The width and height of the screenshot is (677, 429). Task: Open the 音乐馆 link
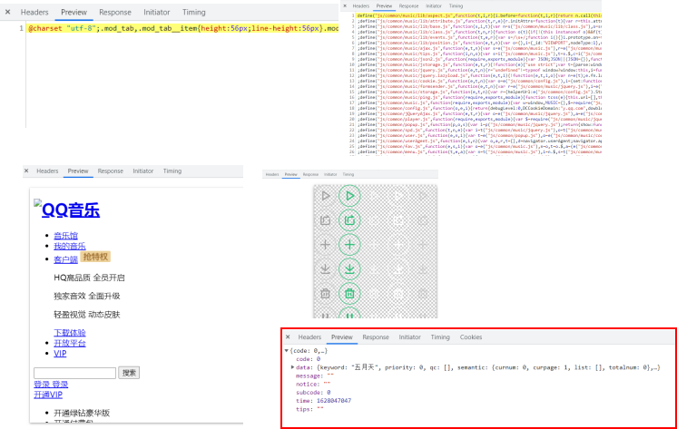click(65, 236)
